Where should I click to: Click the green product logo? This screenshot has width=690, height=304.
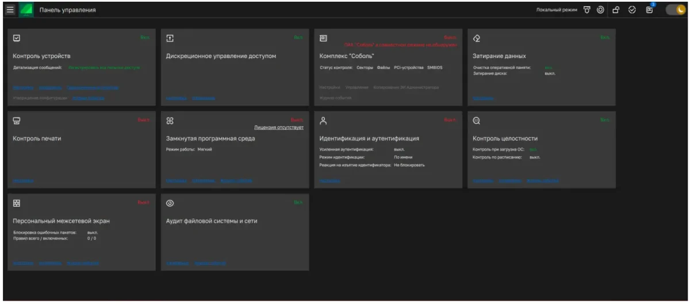pyautogui.click(x=26, y=10)
